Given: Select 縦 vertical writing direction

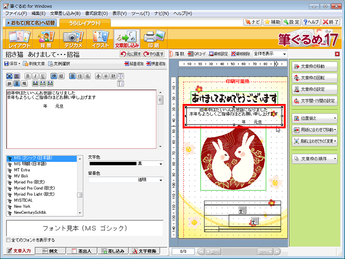Looking at the screenshot, I should click(61, 76).
